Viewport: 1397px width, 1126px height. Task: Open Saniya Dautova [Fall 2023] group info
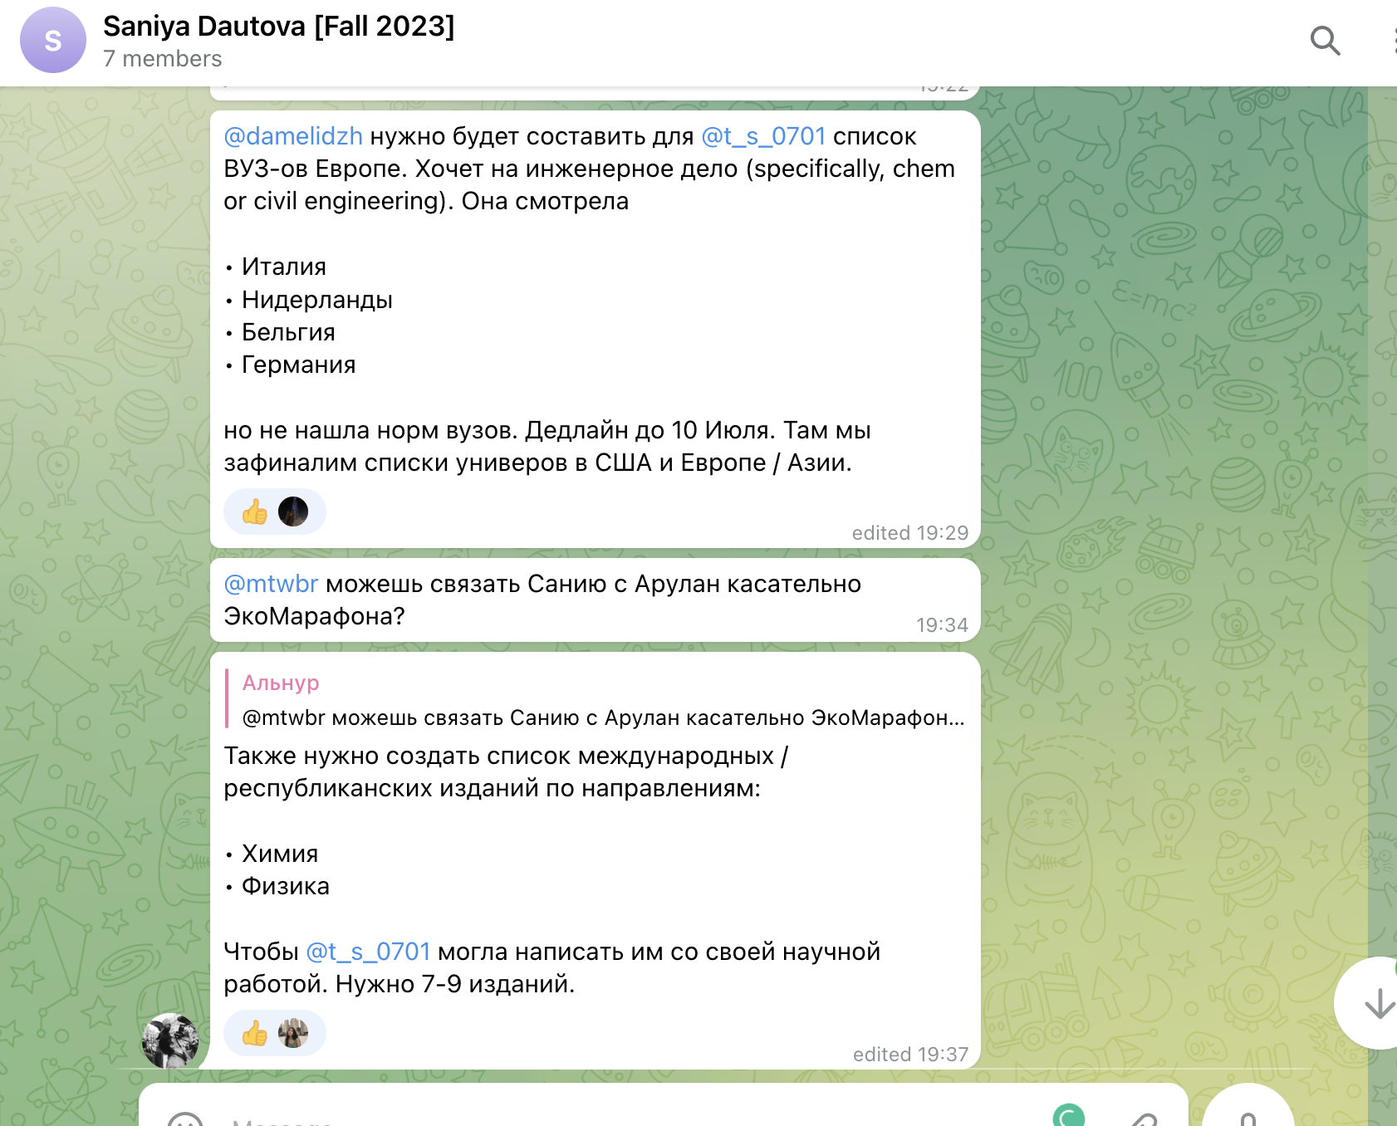(x=278, y=27)
